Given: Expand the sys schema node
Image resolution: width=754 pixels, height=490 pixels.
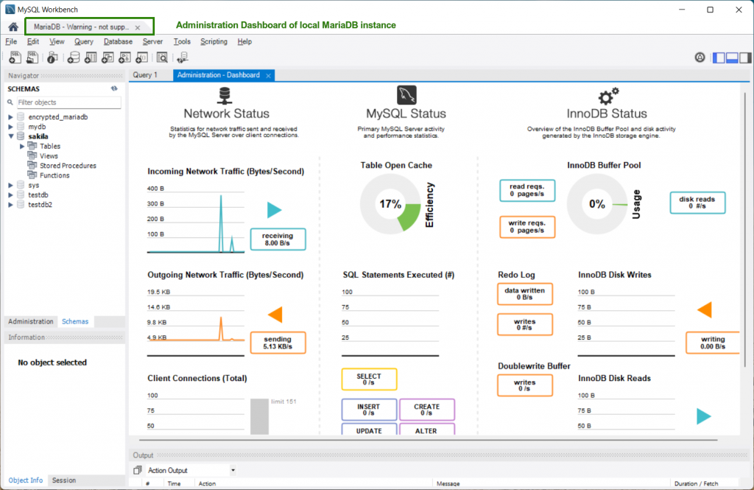Looking at the screenshot, I should click(10, 185).
